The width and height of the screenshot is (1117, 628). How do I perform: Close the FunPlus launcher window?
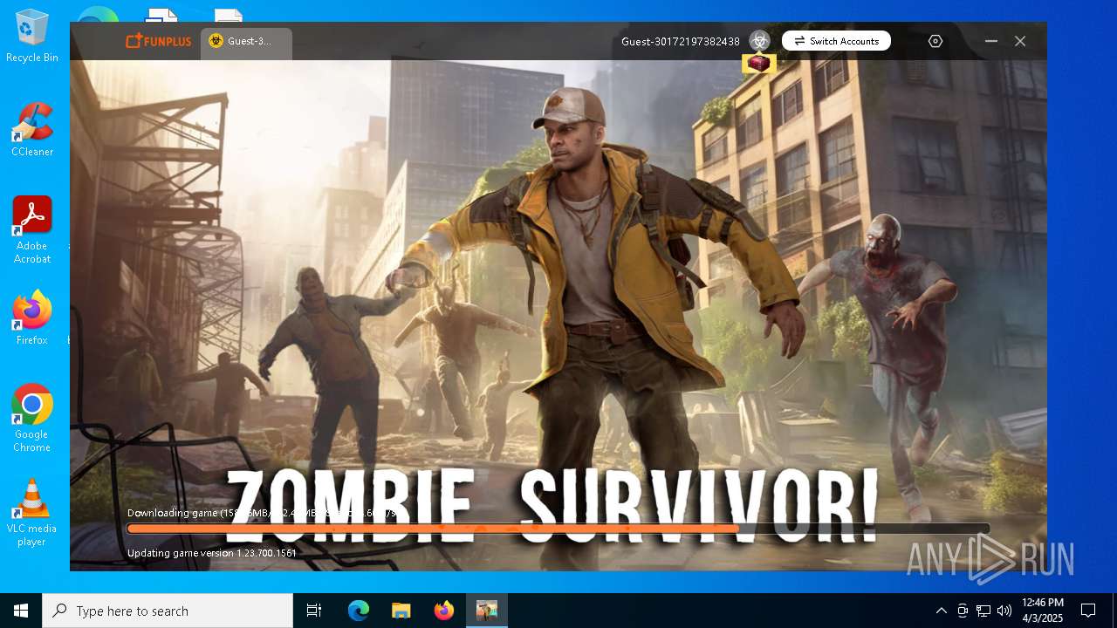[x=1020, y=41]
